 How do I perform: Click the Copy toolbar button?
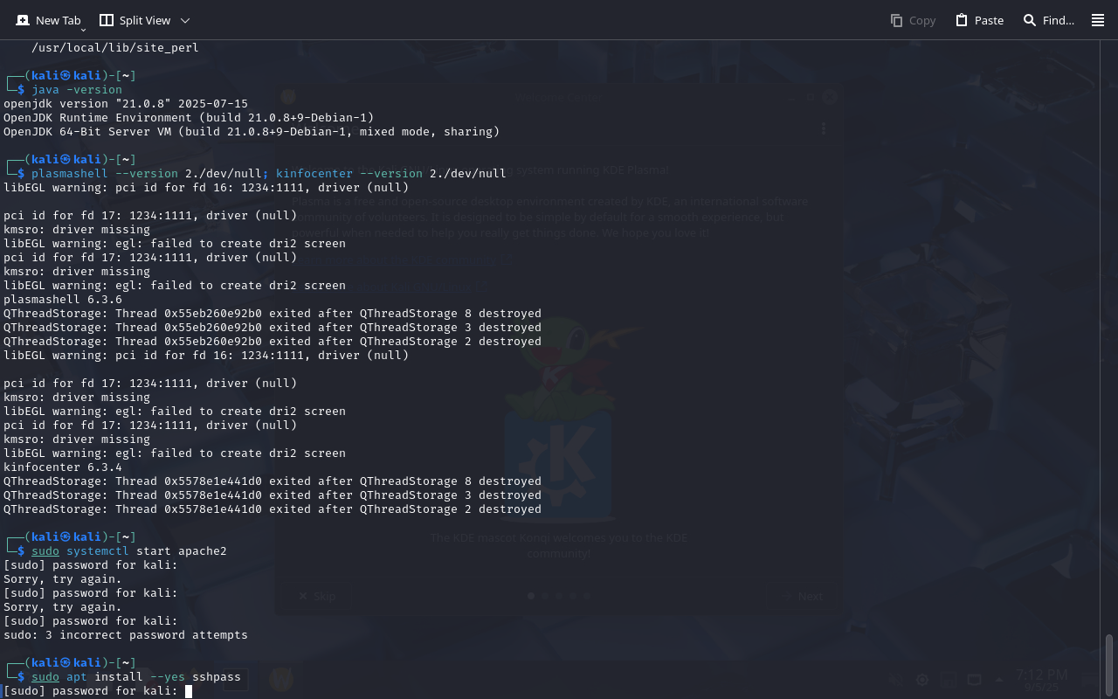point(913,20)
